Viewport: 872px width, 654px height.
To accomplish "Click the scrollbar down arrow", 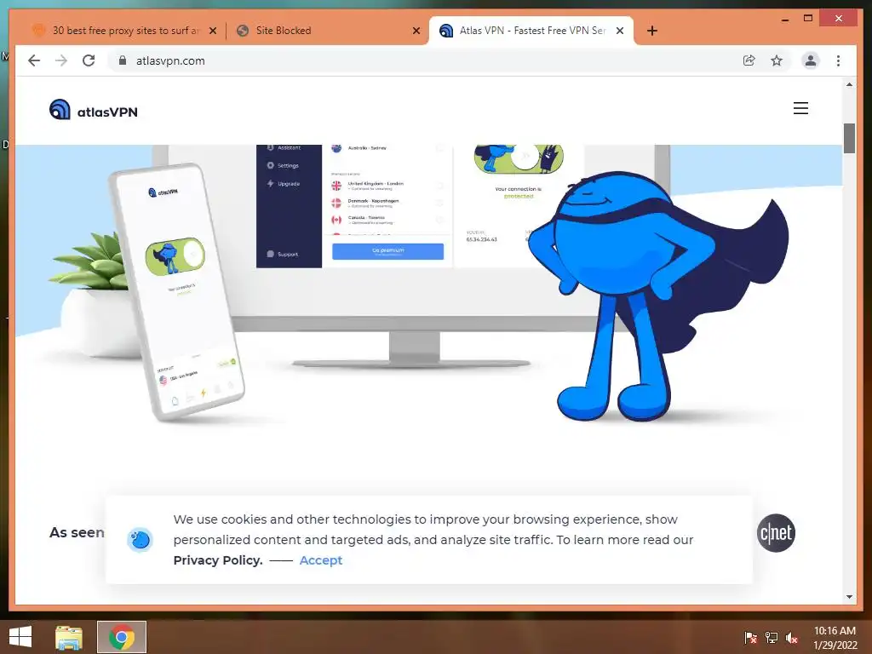I will click(849, 597).
